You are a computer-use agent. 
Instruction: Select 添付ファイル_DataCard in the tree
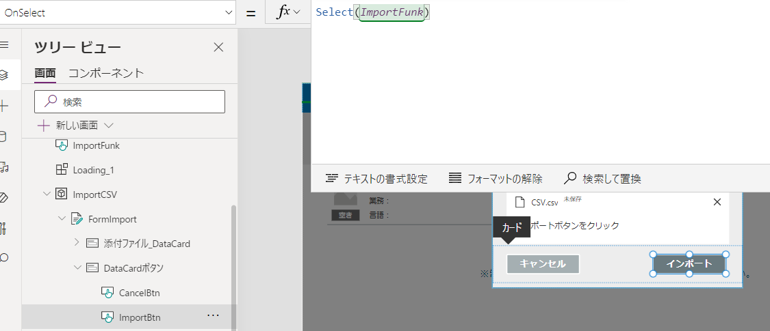(147, 244)
